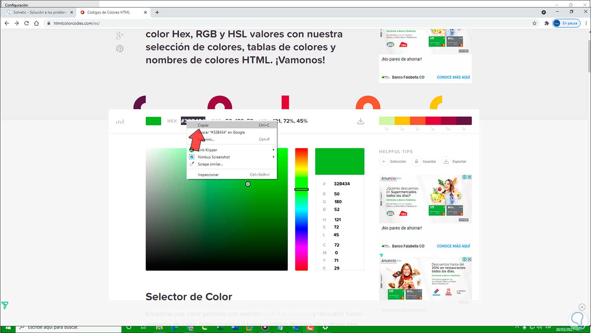
Task: Click the second CONOCE MÁS AQUÍ link
Action: coord(453,246)
